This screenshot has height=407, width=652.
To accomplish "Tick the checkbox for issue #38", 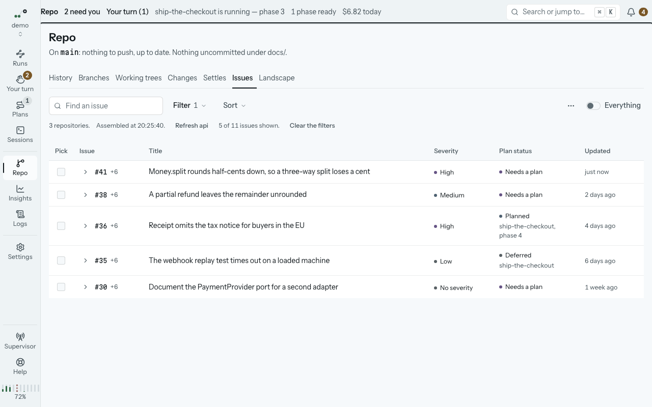I will pos(61,195).
